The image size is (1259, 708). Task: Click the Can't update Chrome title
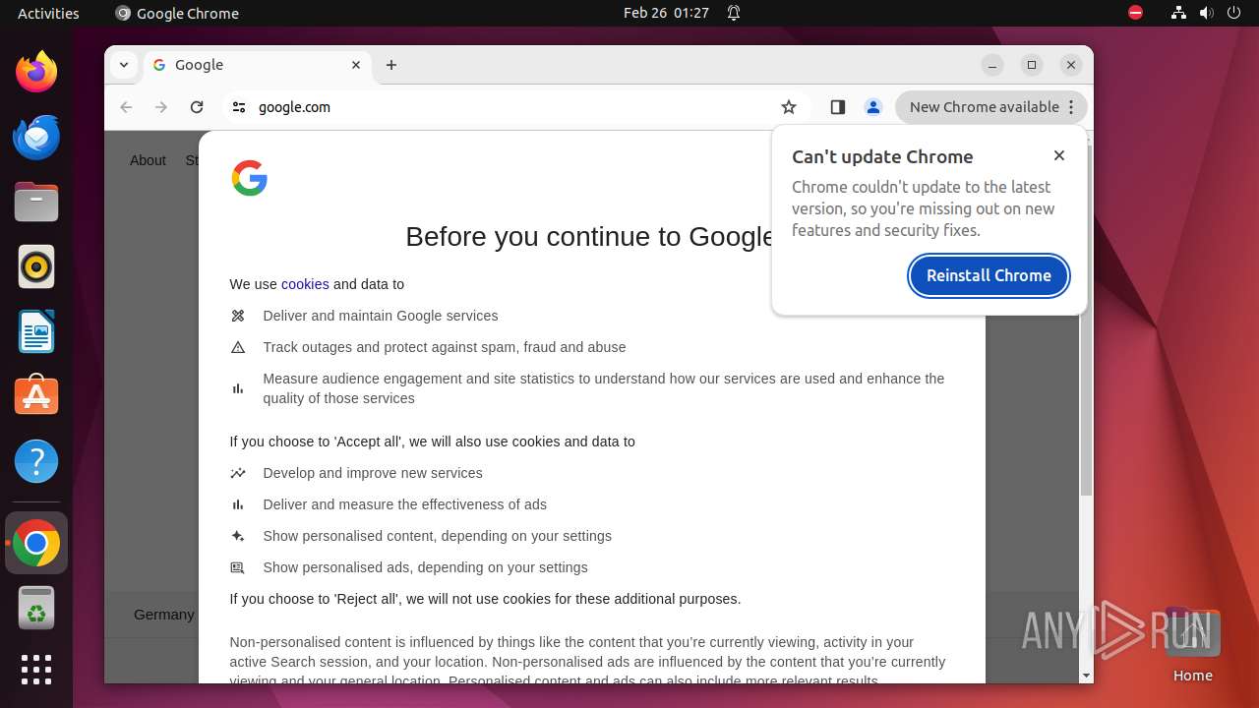[882, 156]
